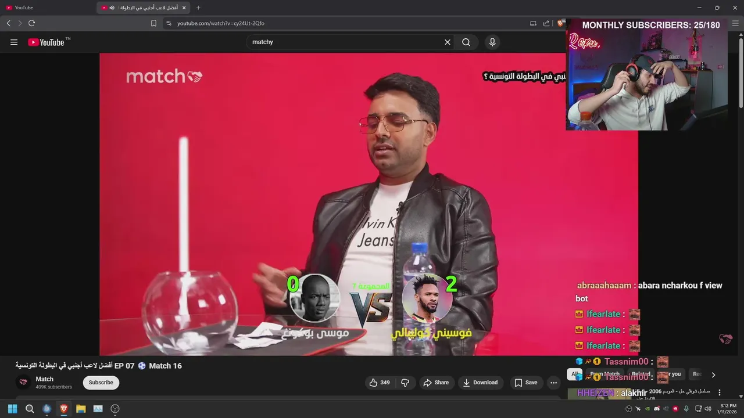Open the volume control in system tray
This screenshot has width=744, height=418.
coord(707,409)
